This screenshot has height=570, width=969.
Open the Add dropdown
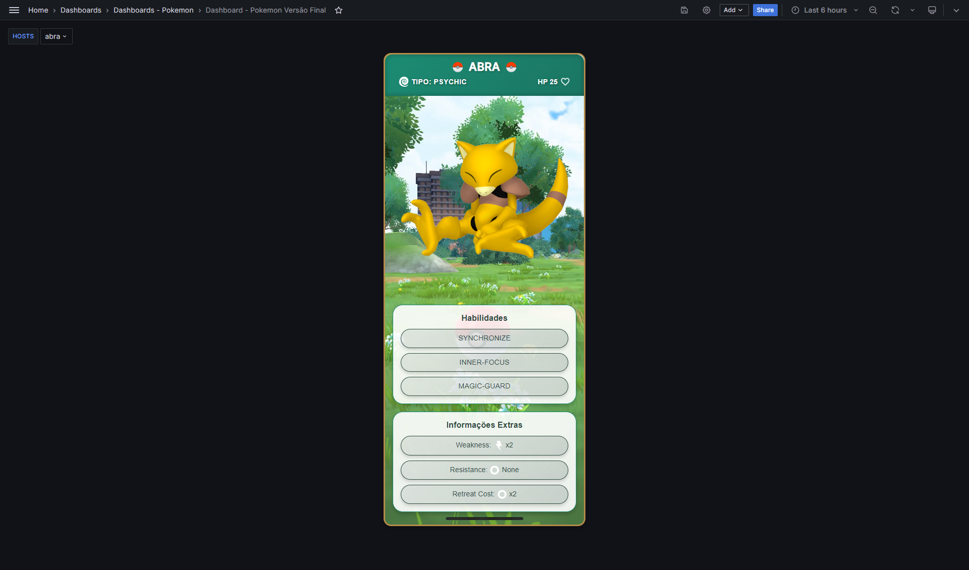point(734,10)
